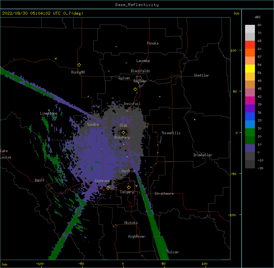274x268 pixels.
Task: Click the purple 10 dBZ legend swatch
Action: pos(250,148)
